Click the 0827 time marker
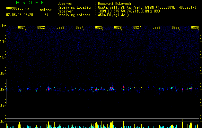This screenshot has height=128, width=202. click(137, 28)
